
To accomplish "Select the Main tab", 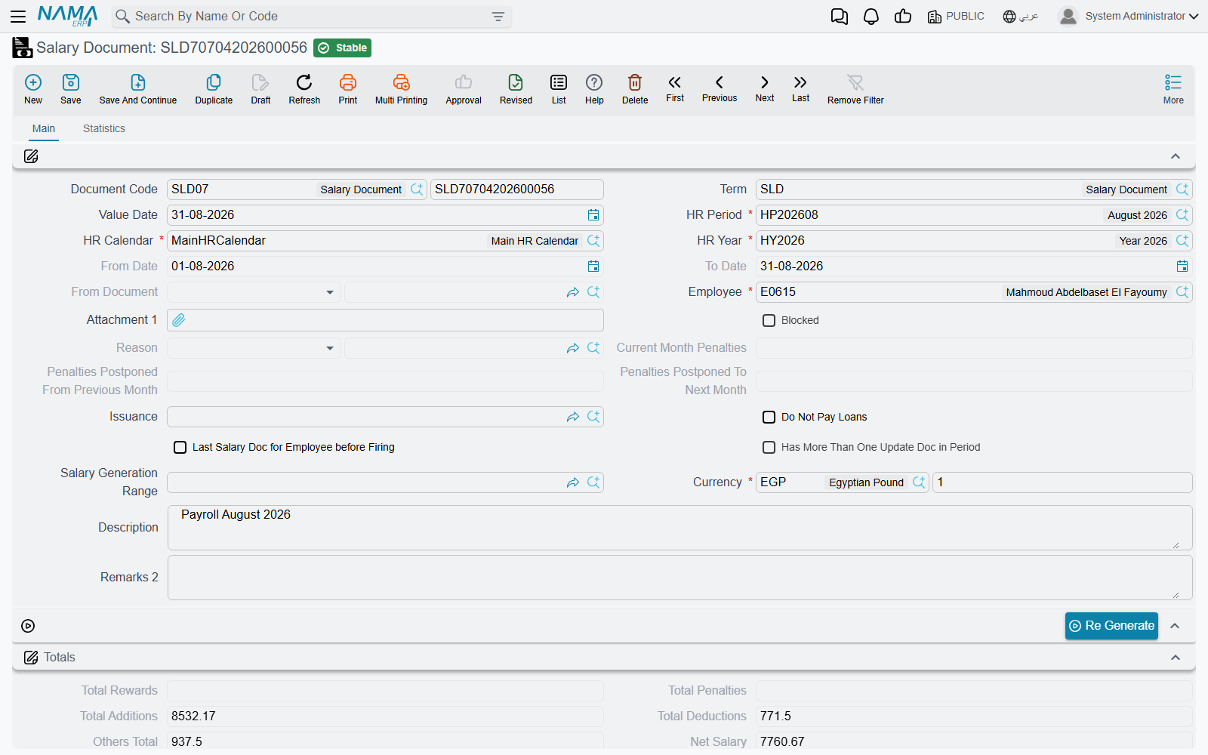I will pyautogui.click(x=44, y=128).
